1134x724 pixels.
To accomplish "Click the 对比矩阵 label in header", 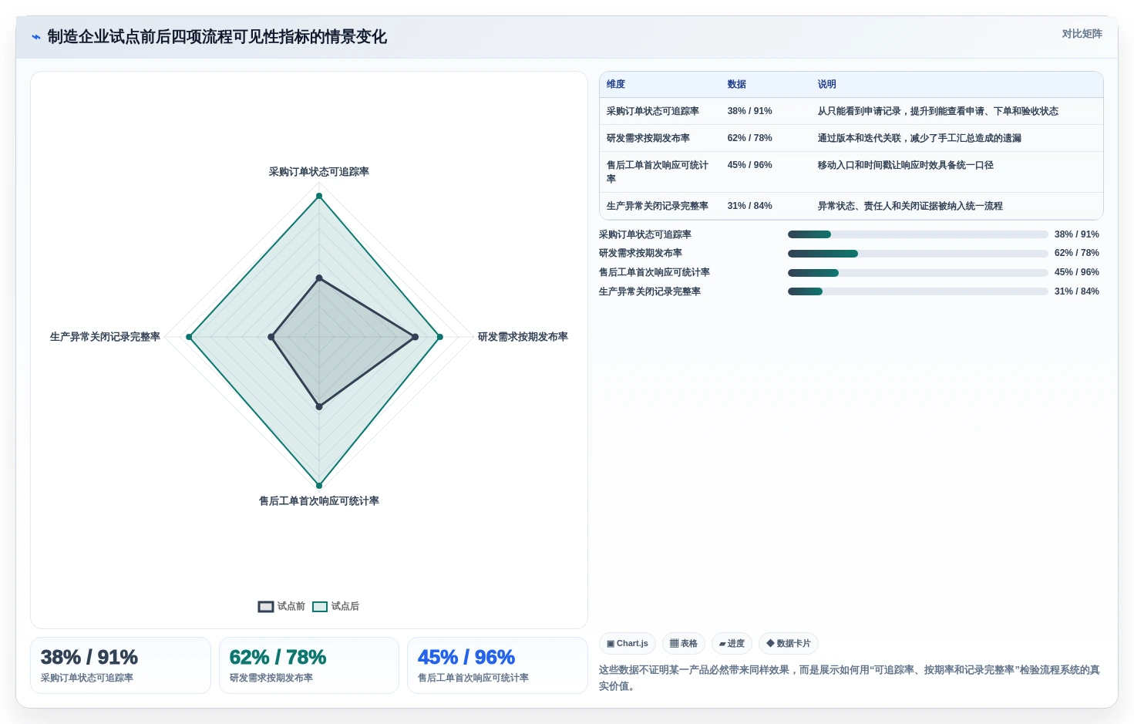I will [1082, 34].
